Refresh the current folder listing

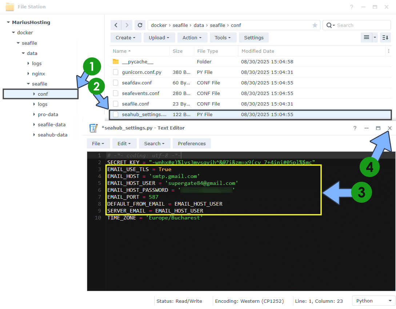click(140, 25)
